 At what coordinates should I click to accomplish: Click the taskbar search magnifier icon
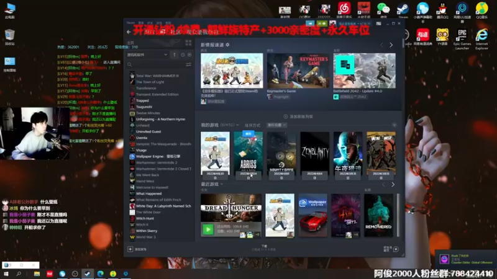tap(19, 274)
